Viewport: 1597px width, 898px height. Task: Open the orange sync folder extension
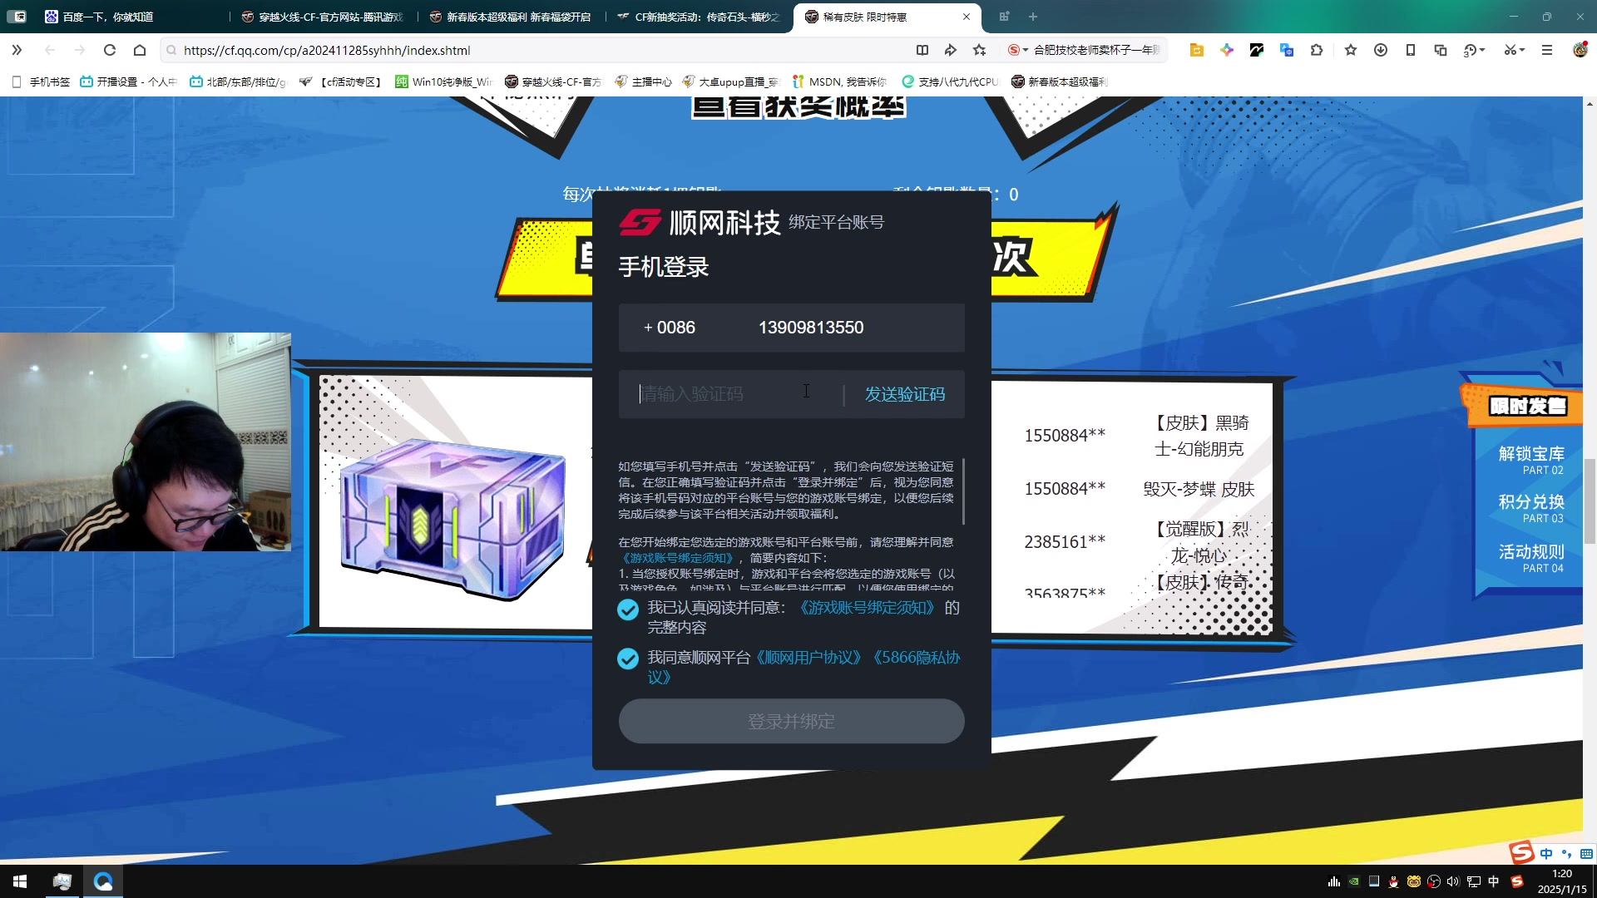coord(1197,50)
